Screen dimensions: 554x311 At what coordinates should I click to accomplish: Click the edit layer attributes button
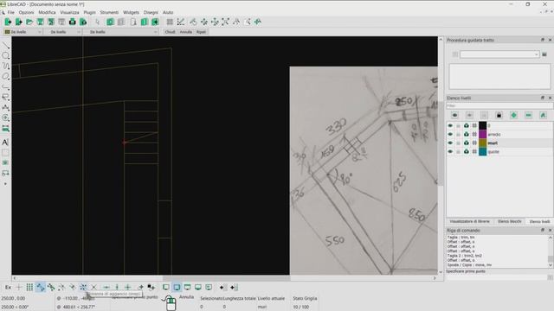coord(543,115)
